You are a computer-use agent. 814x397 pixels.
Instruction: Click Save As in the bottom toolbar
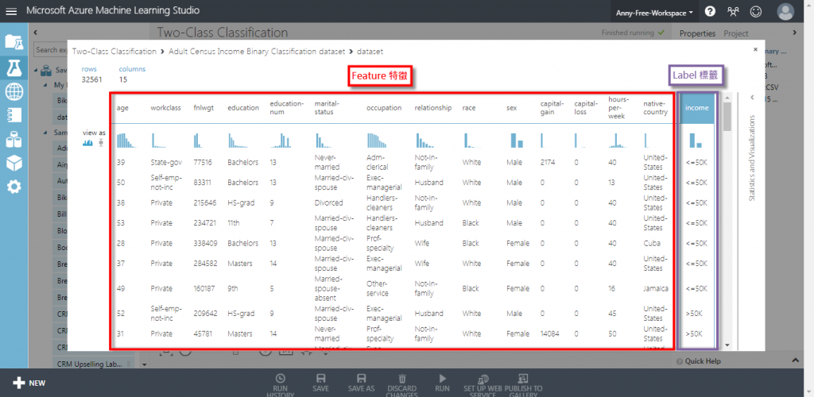point(362,384)
